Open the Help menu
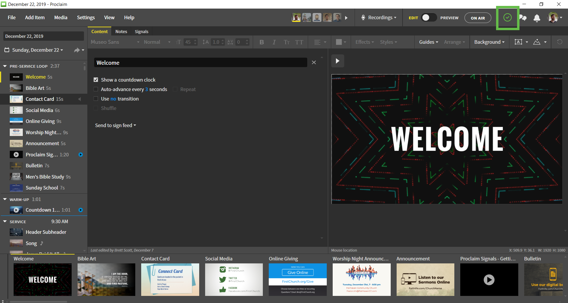Viewport: 568px width, 303px height. point(129,18)
